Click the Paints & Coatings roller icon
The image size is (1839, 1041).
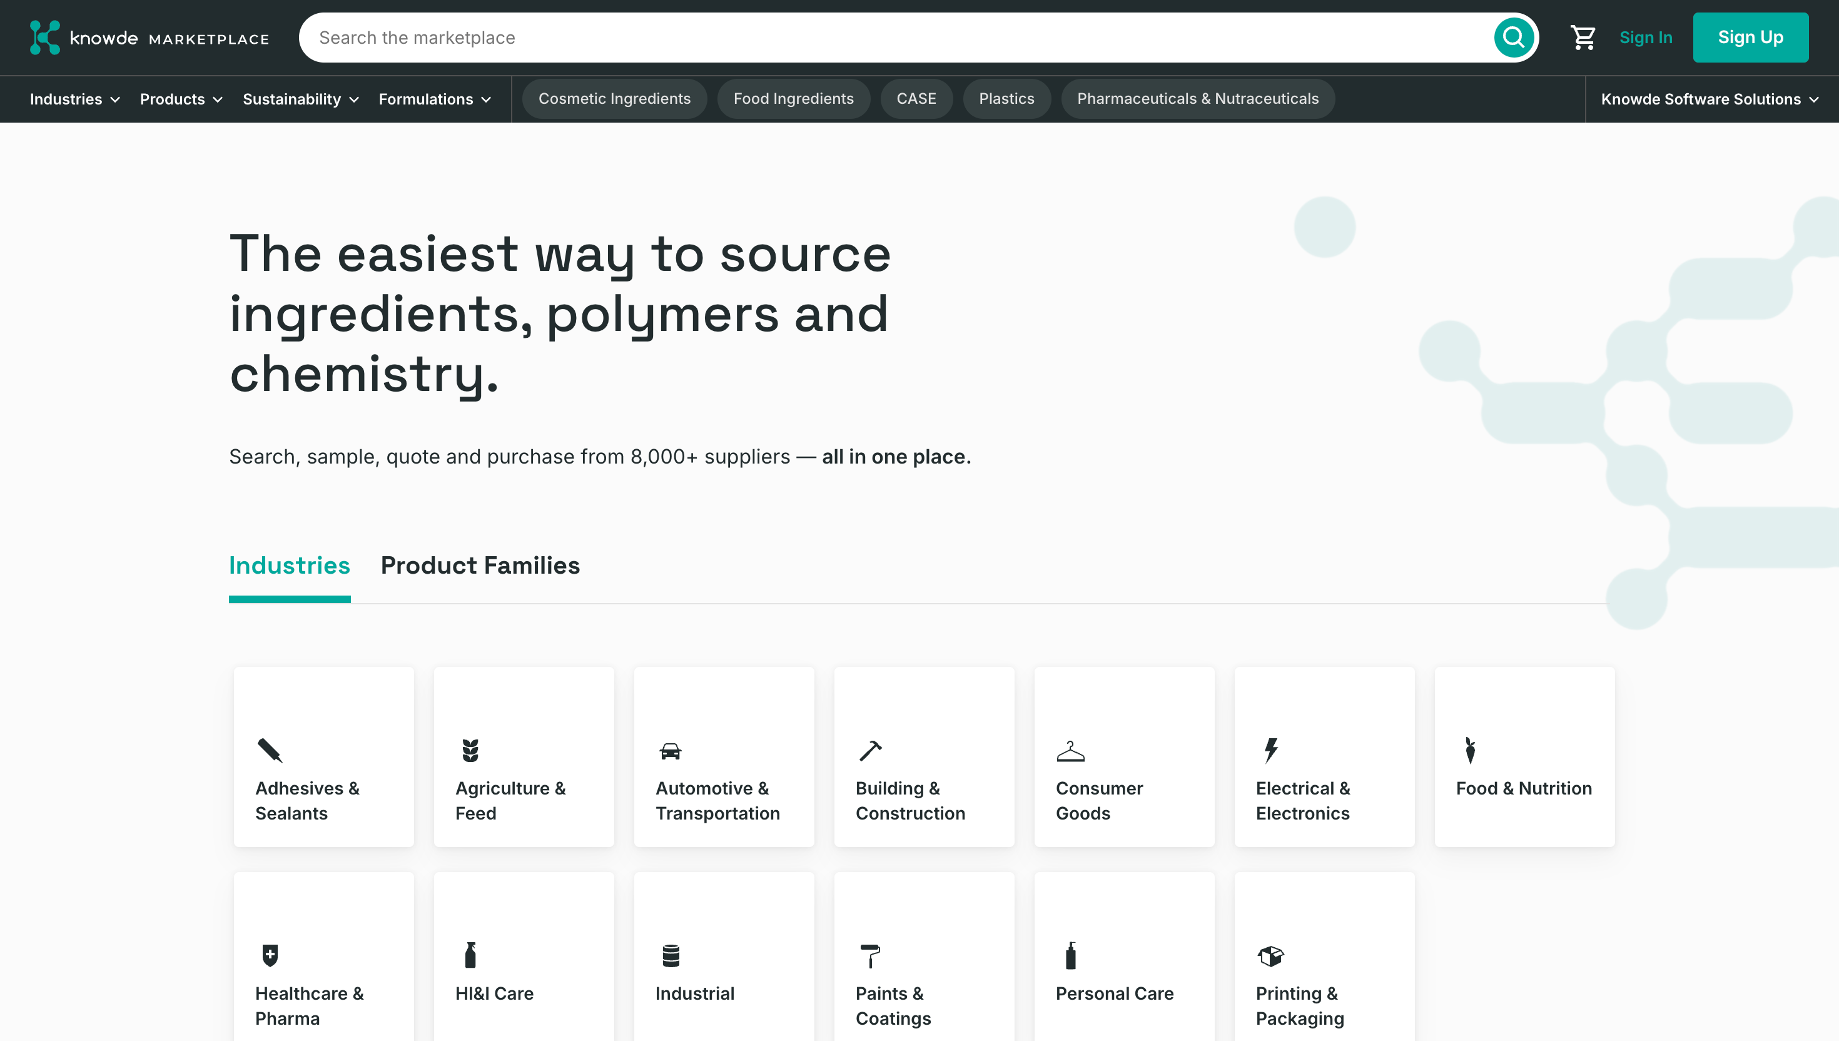tap(870, 955)
